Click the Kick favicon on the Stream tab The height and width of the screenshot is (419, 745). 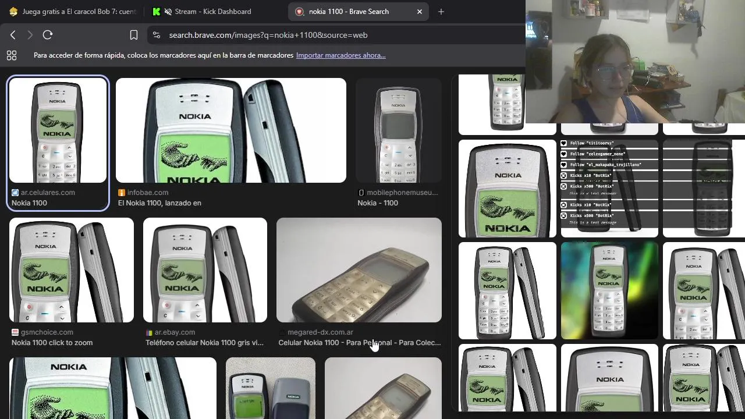pos(156,12)
